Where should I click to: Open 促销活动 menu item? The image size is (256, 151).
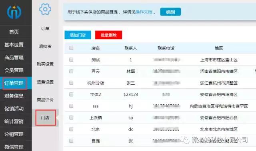[x=14, y=109]
